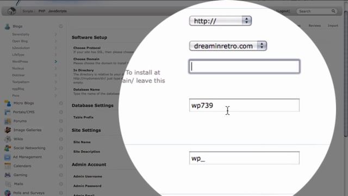348x196 pixels.
Task: Click the database name field containing wp739
Action: [244, 105]
